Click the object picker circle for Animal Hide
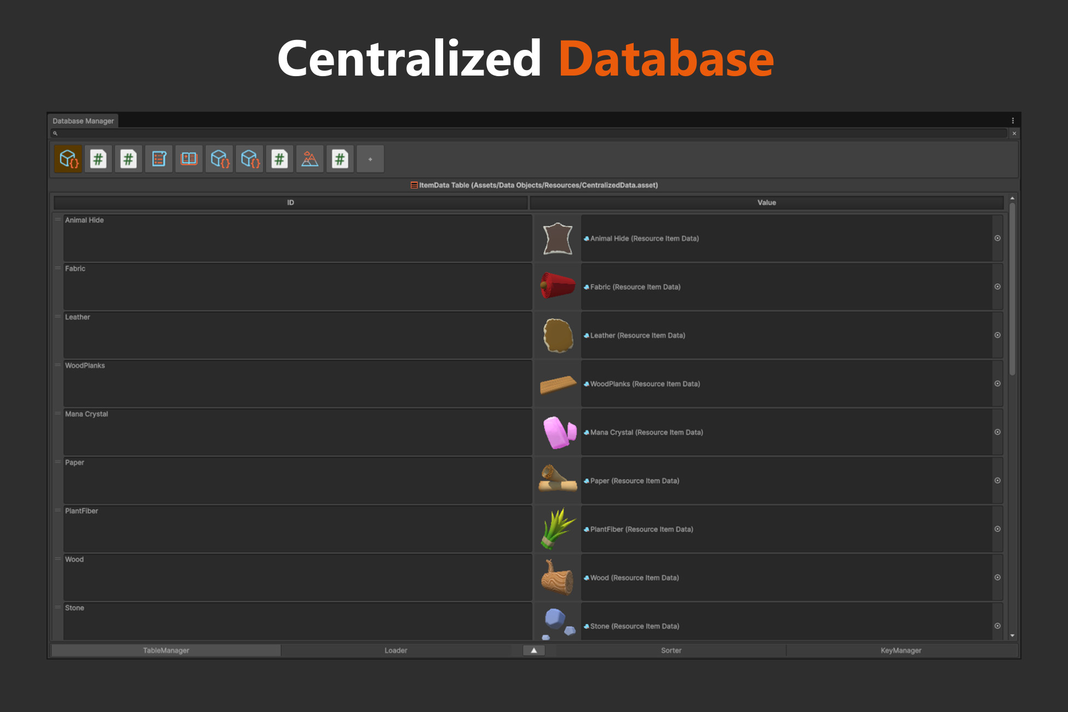1068x712 pixels. pos(997,238)
